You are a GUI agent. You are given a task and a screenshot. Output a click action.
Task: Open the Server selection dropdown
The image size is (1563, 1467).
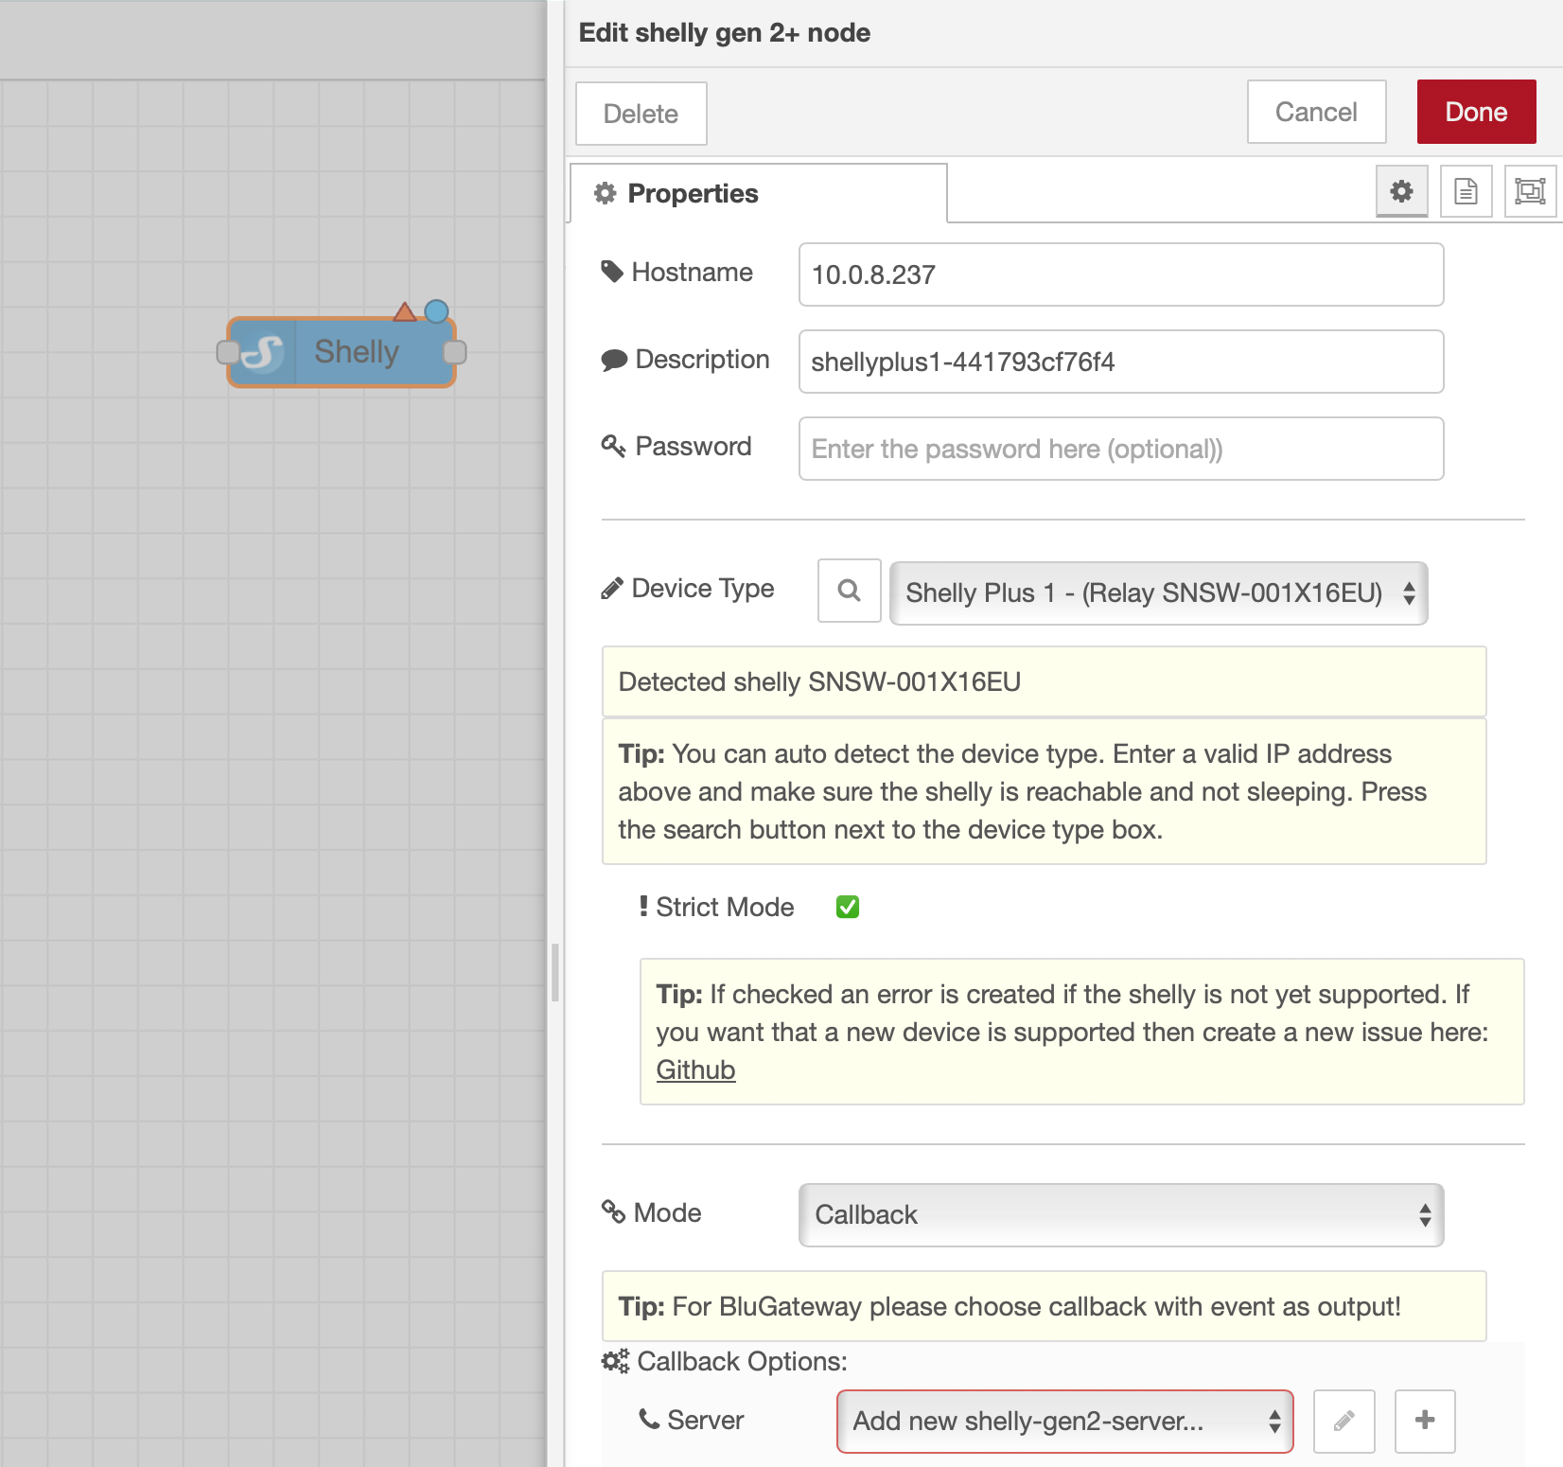[1064, 1421]
